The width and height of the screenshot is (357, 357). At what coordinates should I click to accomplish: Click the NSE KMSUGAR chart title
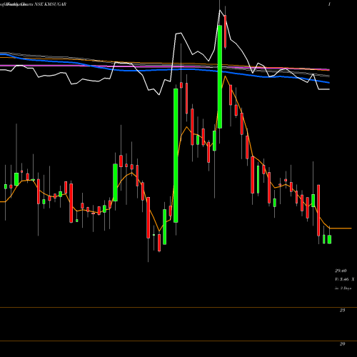coord(51,4)
